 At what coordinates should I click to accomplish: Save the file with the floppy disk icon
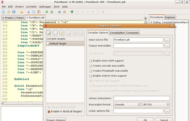coord(14,12)
